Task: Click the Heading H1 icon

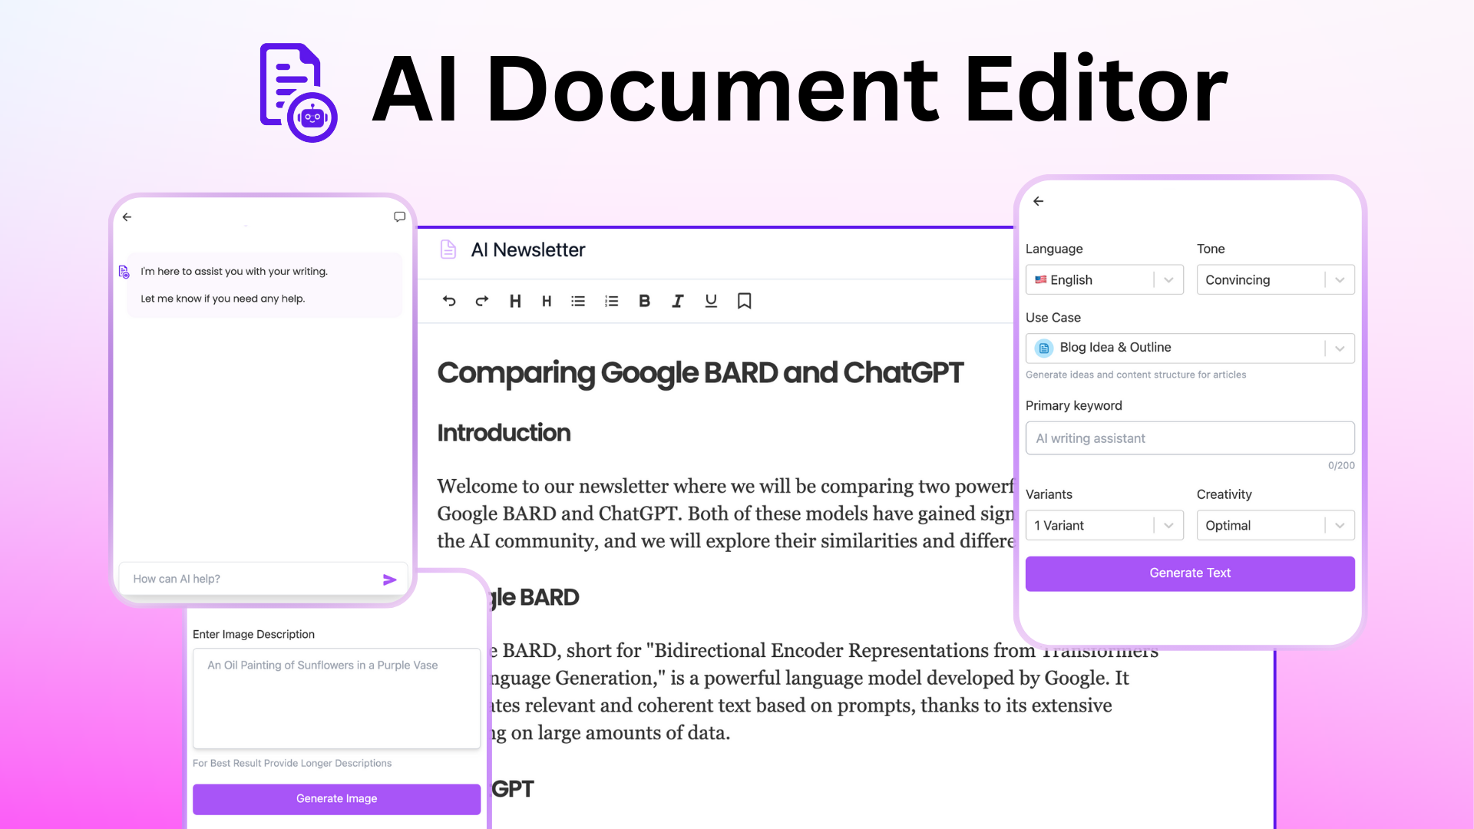Action: click(x=515, y=301)
